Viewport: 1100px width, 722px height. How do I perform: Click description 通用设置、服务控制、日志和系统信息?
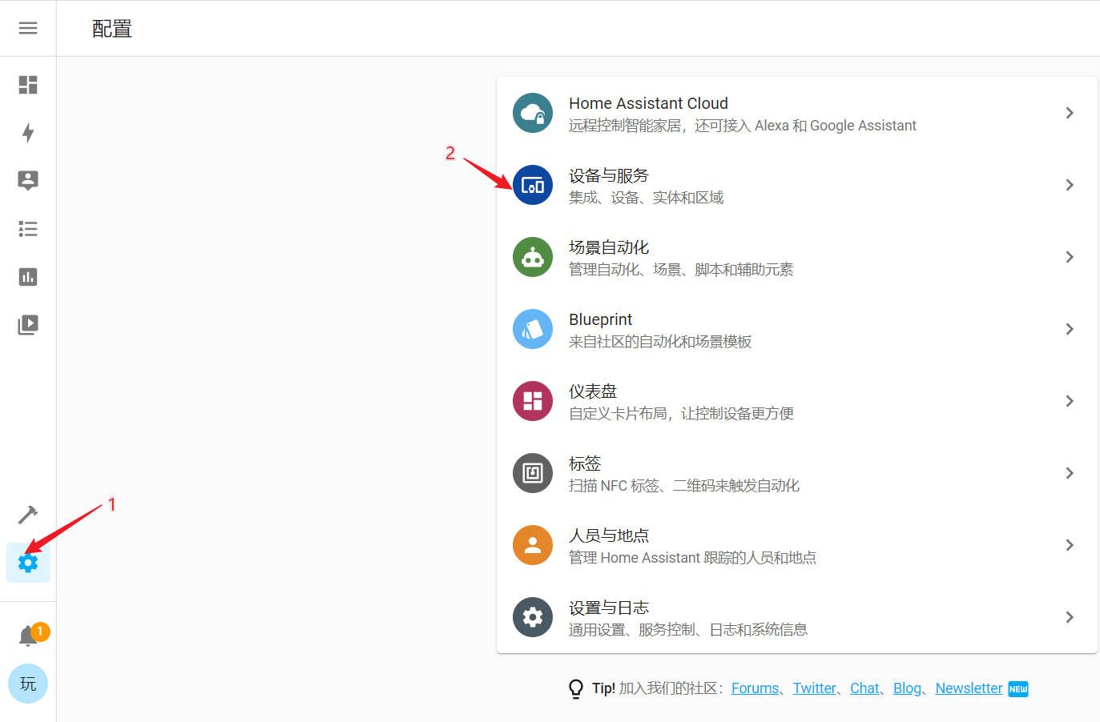pyautogui.click(x=688, y=630)
